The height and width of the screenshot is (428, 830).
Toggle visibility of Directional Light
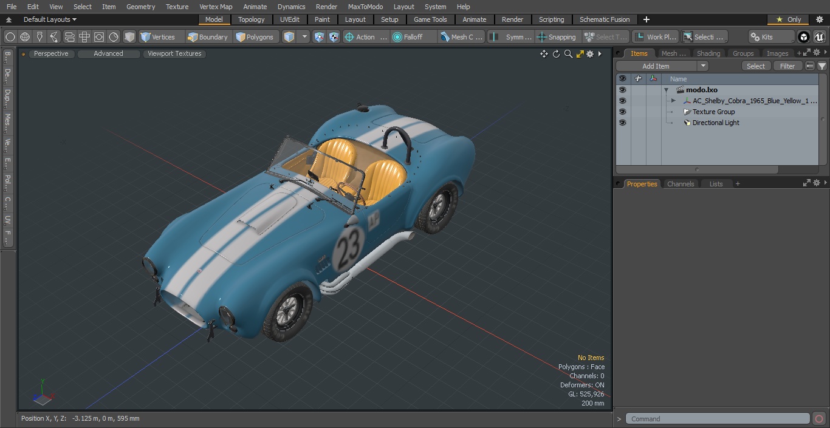click(x=622, y=123)
